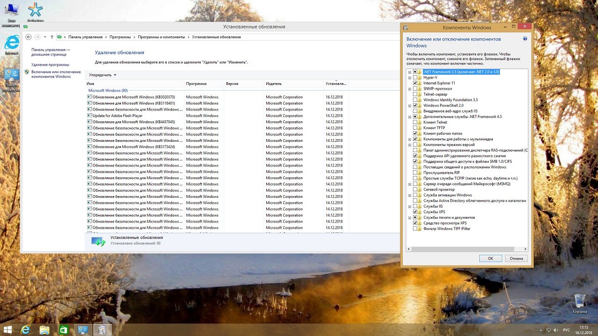Image resolution: width=598 pixels, height=336 pixels.
Task: Expand the Windows PowerShell 2.0 node
Action: tap(410, 105)
